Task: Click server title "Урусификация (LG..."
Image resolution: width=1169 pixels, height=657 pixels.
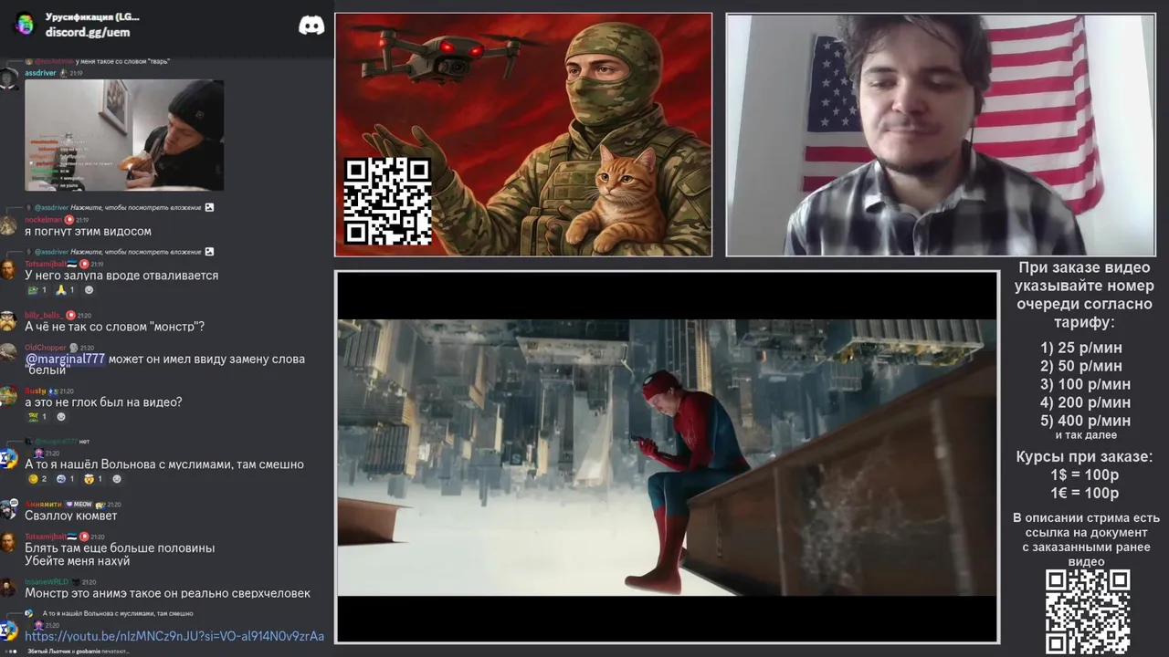Action: coord(92,16)
